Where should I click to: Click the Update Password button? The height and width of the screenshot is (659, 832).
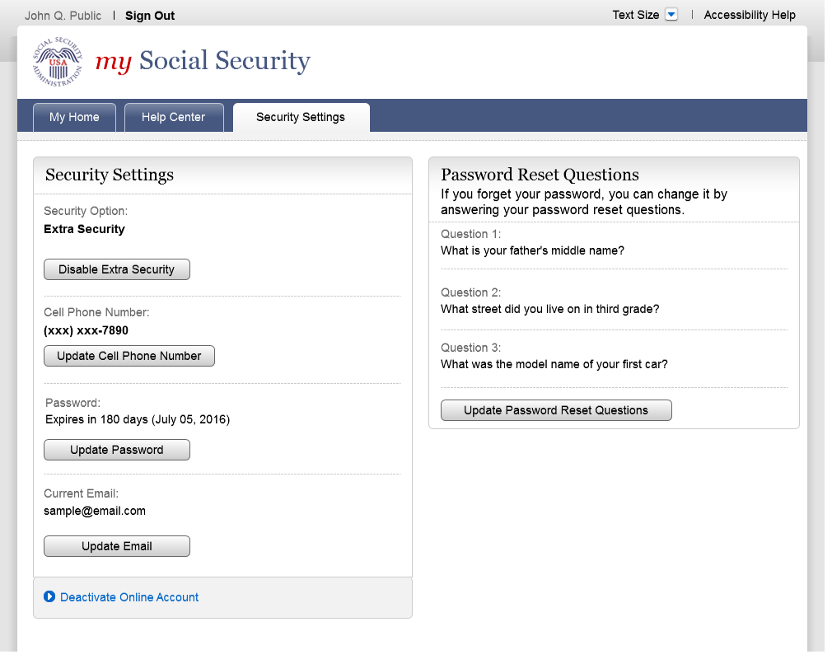[x=116, y=450]
